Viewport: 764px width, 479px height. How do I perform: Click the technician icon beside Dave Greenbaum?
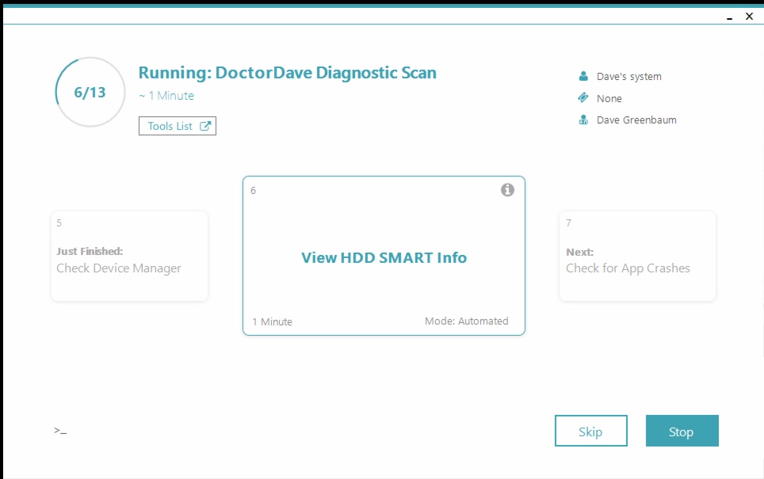click(584, 120)
